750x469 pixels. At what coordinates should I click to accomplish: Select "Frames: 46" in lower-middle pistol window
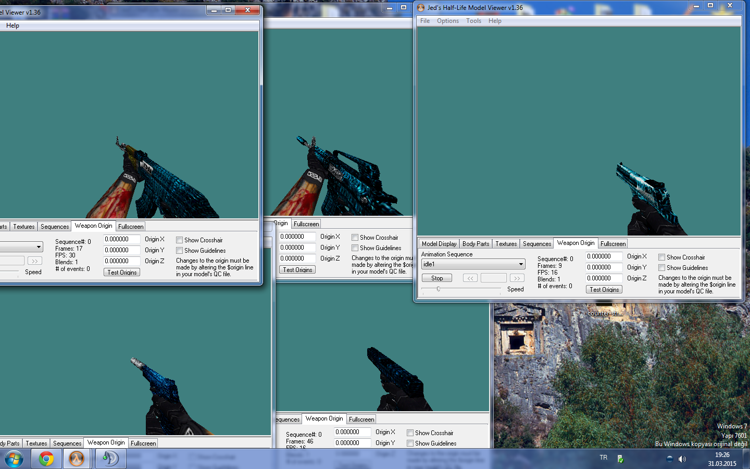299,441
